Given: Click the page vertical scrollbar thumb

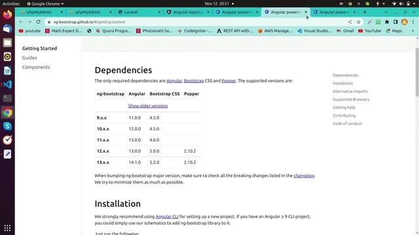Looking at the screenshot, I should pos(417,72).
